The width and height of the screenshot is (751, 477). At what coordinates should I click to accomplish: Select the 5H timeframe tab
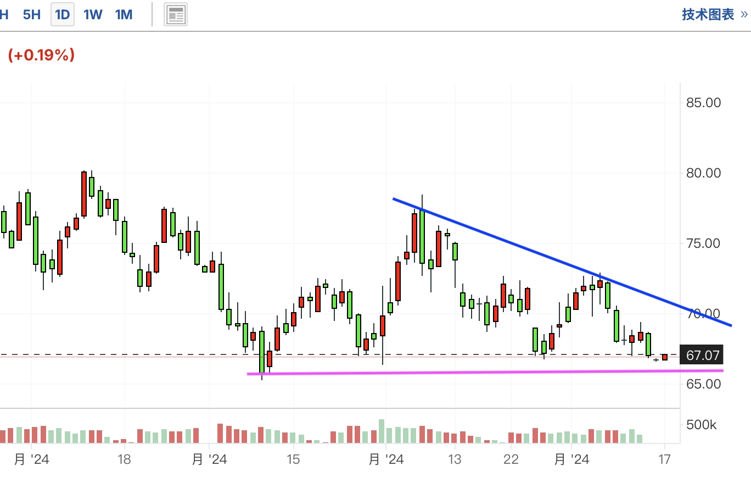(x=32, y=15)
